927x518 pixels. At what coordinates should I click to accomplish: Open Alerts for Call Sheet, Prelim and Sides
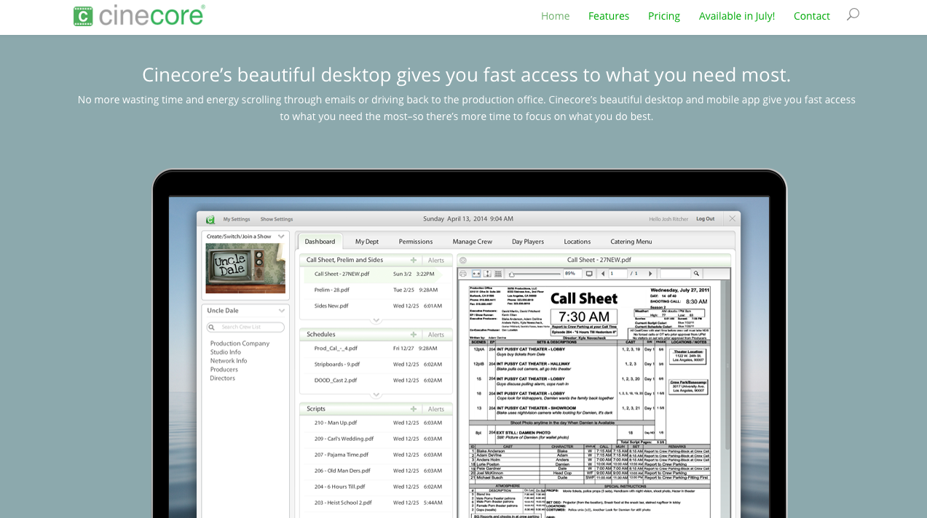pos(436,260)
